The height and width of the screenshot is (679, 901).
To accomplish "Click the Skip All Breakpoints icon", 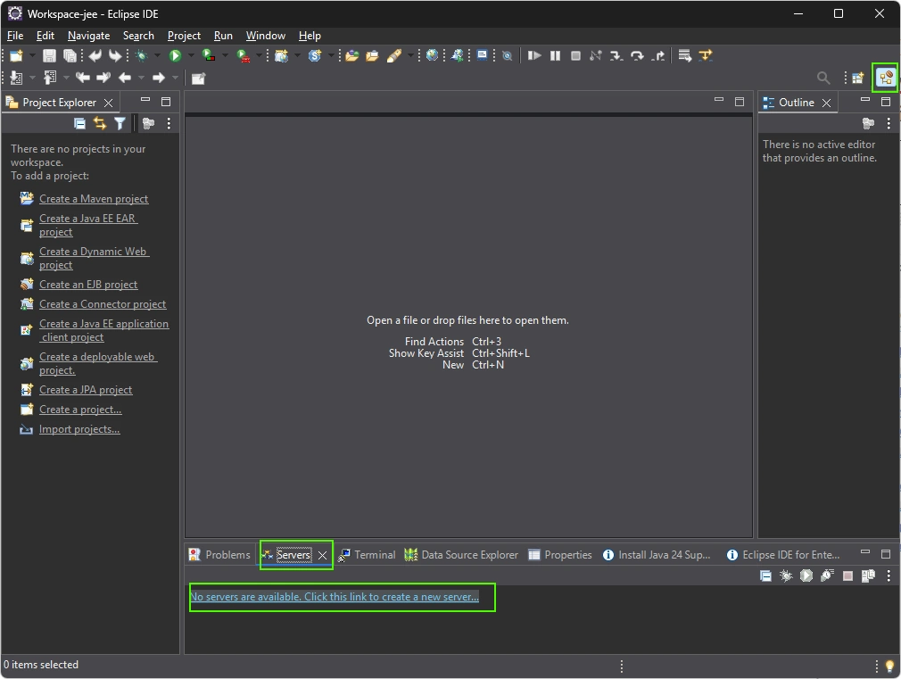I will coord(507,56).
